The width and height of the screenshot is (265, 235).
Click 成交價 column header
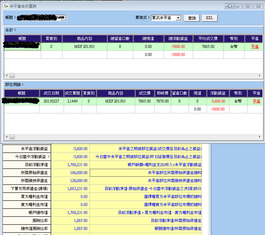coord(145,93)
